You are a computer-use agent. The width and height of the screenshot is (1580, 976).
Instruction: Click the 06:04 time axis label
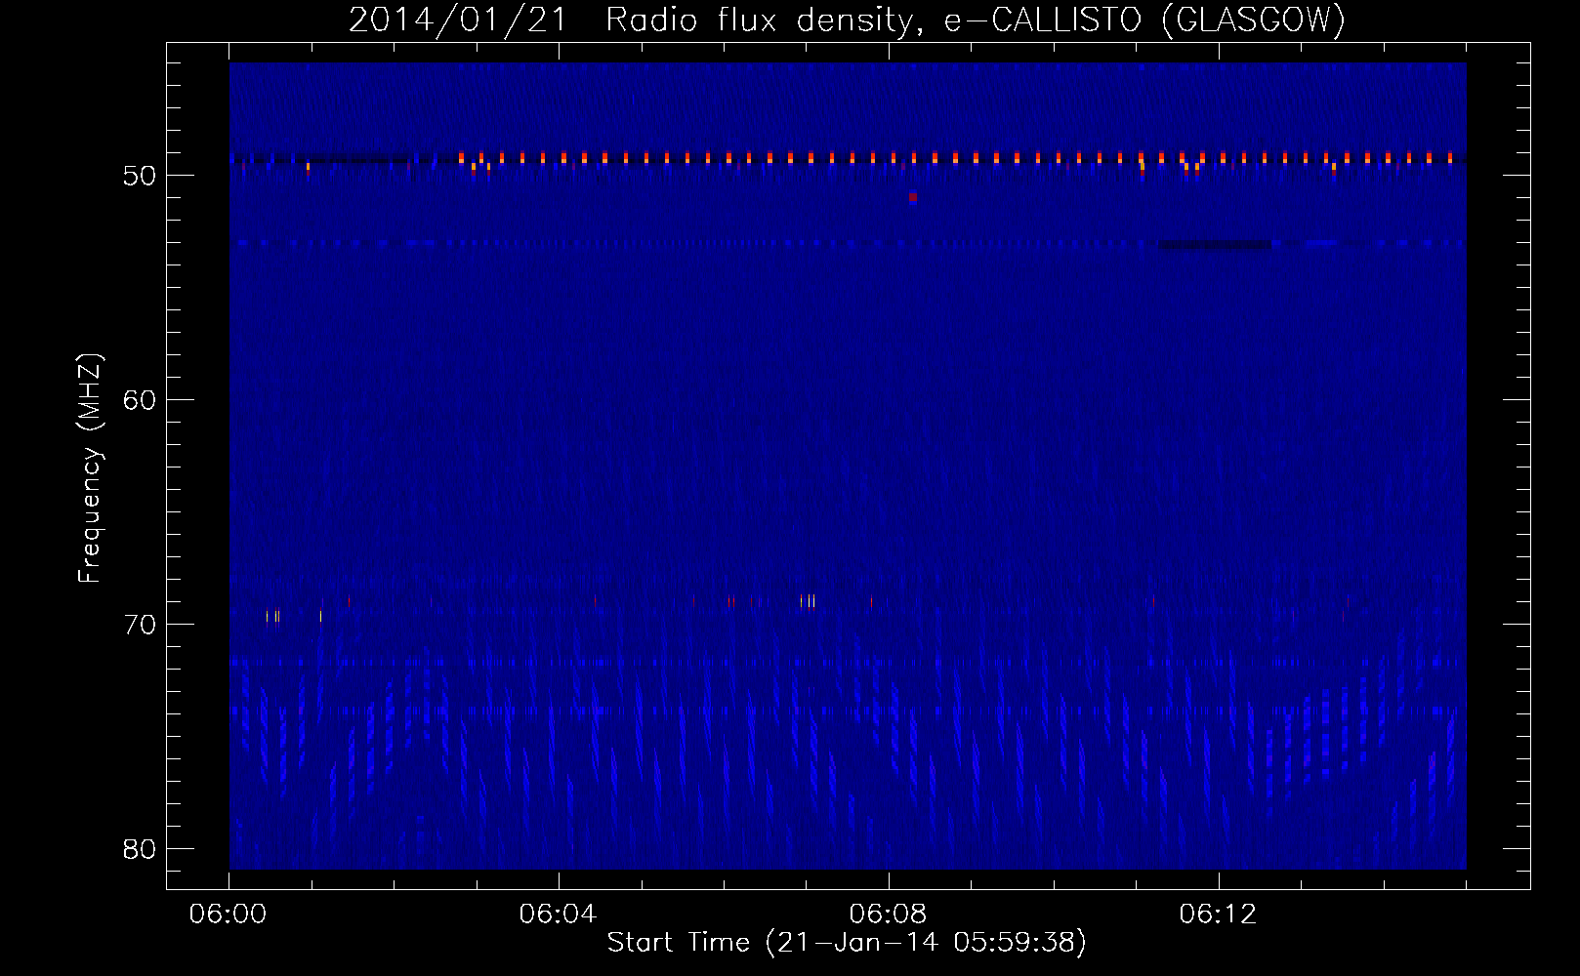click(x=559, y=915)
